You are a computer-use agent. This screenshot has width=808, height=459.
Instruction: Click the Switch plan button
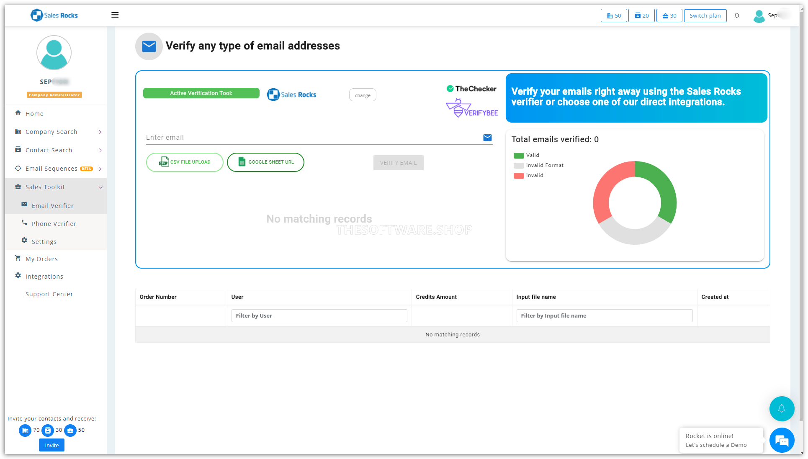pyautogui.click(x=705, y=15)
